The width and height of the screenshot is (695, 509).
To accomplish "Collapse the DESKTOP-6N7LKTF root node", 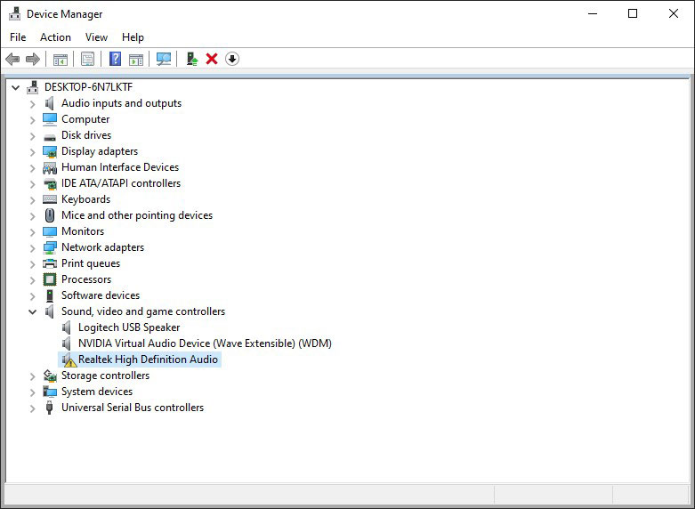I will (x=15, y=87).
